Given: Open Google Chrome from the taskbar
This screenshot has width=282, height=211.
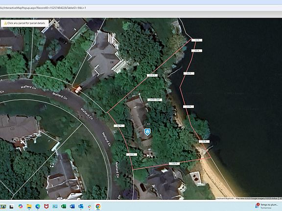Looking at the screenshot, I should [98, 206].
